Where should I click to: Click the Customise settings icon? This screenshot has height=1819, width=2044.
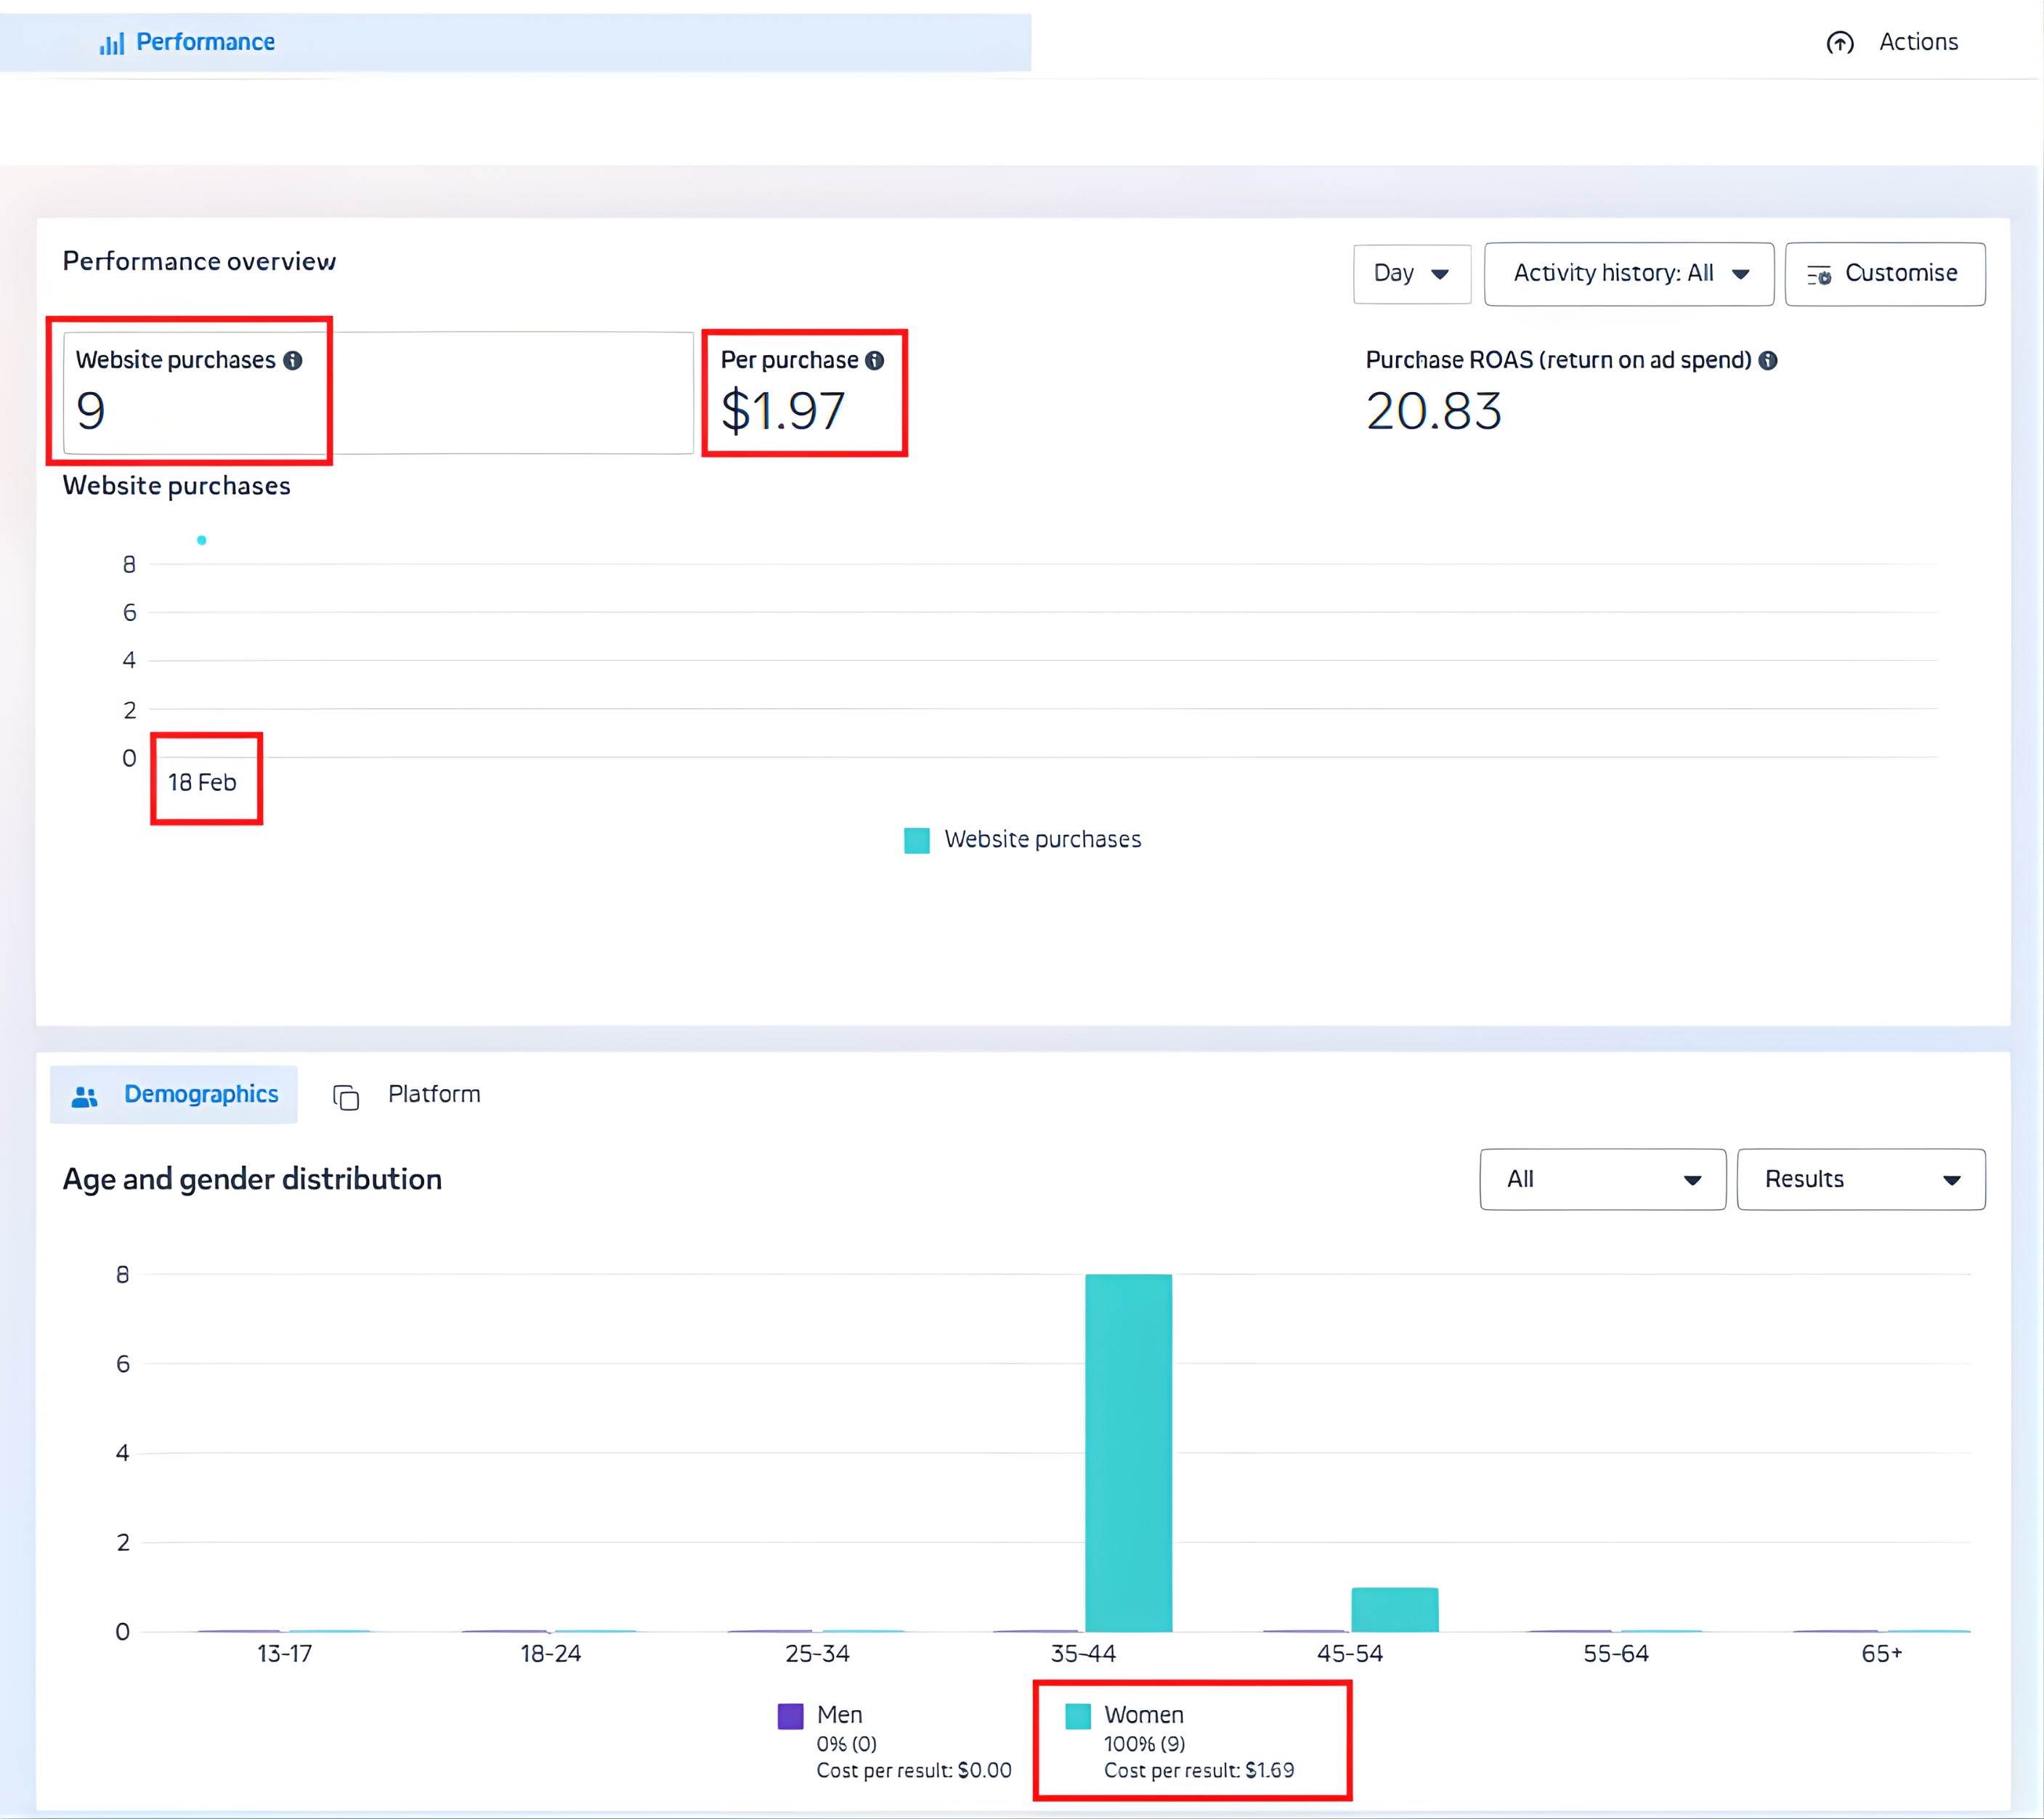click(x=1818, y=275)
